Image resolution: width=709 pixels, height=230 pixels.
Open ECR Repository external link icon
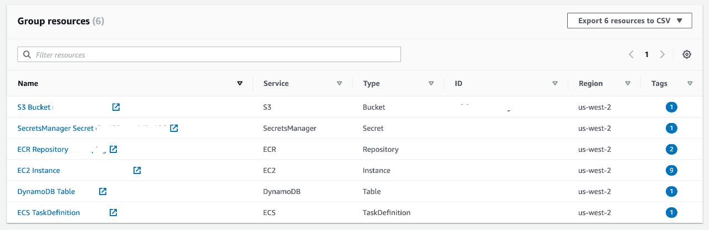114,149
